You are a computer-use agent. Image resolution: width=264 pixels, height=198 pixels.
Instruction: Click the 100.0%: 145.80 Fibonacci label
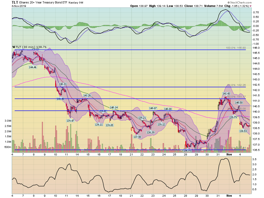(236, 48)
